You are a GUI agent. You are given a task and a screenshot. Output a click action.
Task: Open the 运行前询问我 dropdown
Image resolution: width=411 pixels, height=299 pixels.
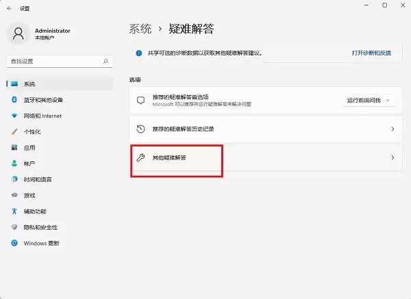pyautogui.click(x=369, y=101)
